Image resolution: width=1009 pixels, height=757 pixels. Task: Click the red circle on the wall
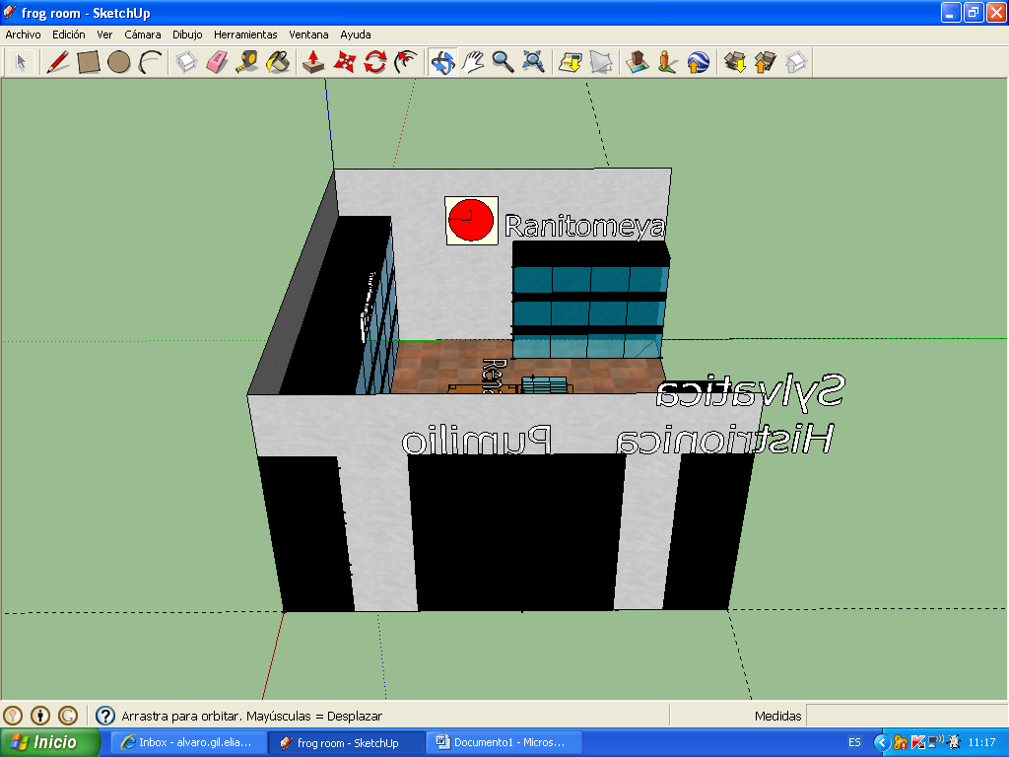point(471,219)
